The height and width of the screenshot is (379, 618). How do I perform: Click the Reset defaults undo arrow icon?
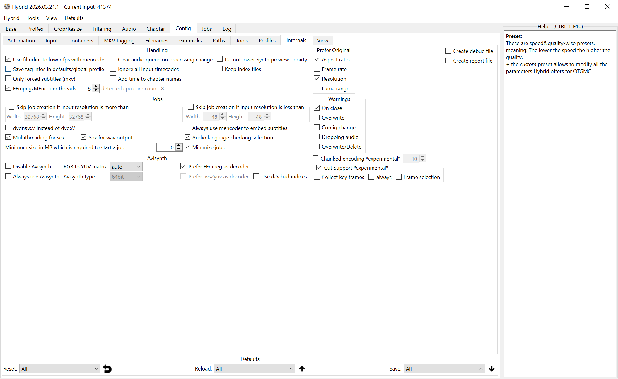pos(107,369)
